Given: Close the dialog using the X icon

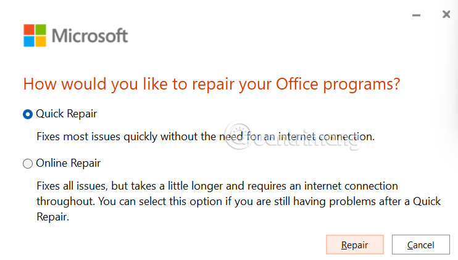Looking at the screenshot, I should pos(446,14).
